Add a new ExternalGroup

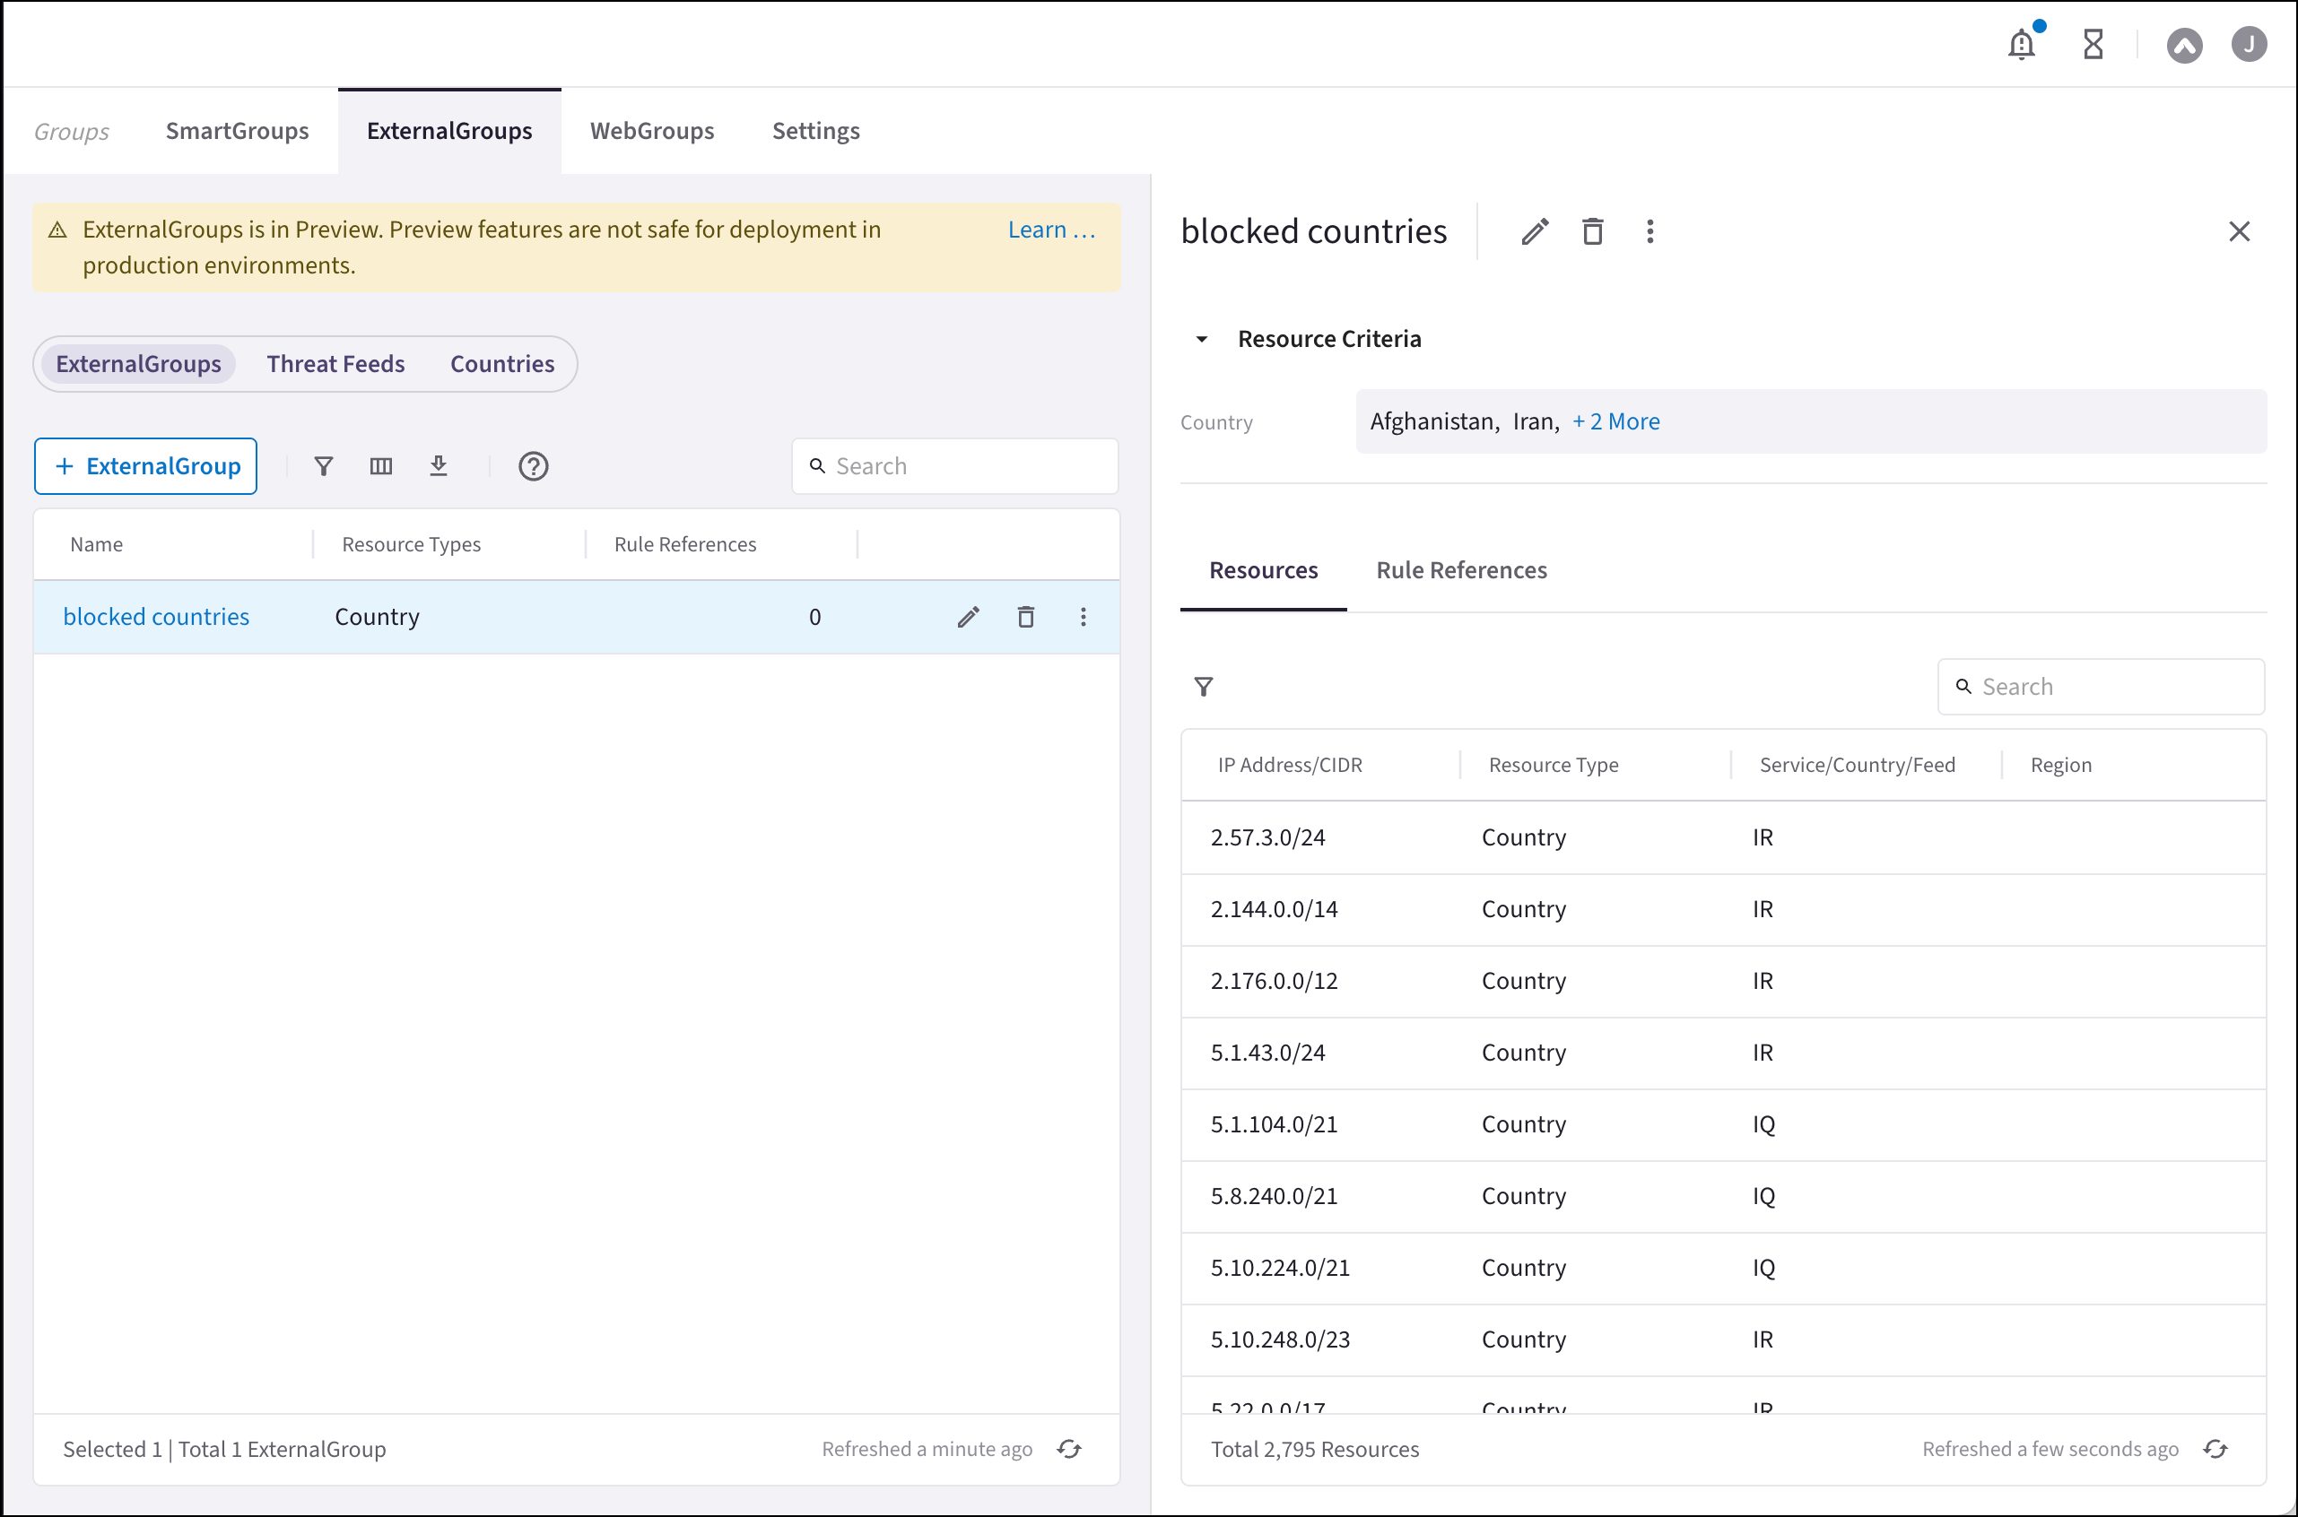pyautogui.click(x=145, y=466)
